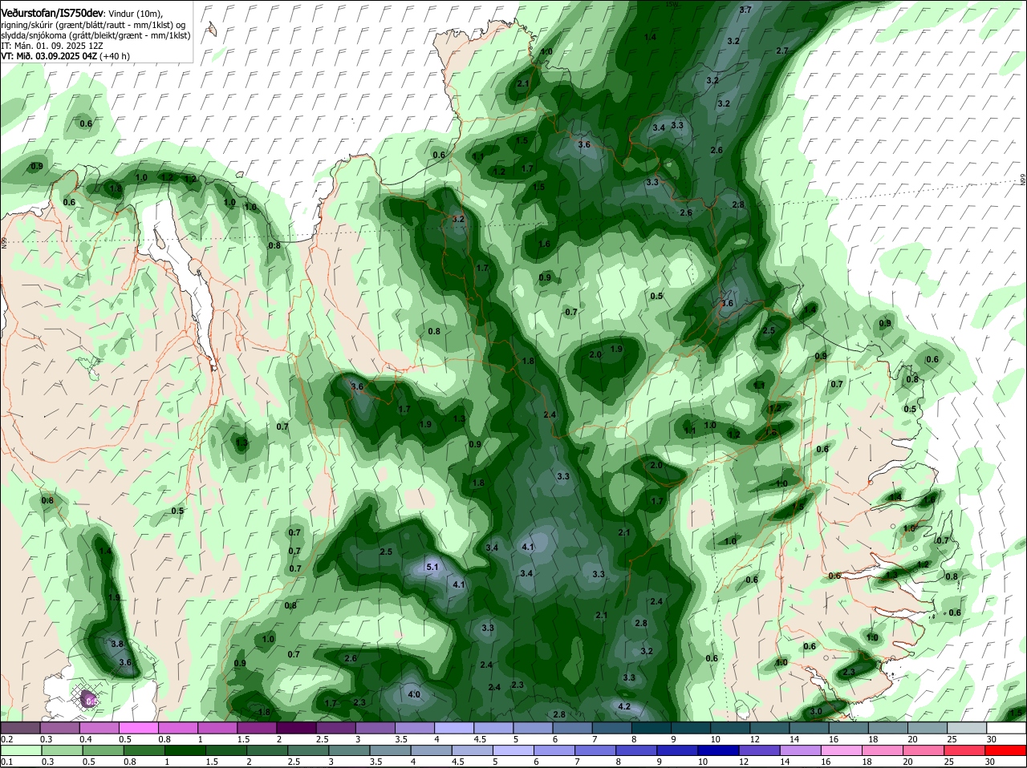Click the Veðurstofan/IS750dev map title
This screenshot has width=1027, height=768.
pyautogui.click(x=52, y=14)
